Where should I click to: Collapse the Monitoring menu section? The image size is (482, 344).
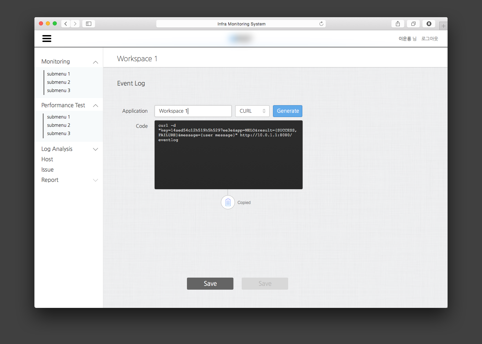click(96, 62)
